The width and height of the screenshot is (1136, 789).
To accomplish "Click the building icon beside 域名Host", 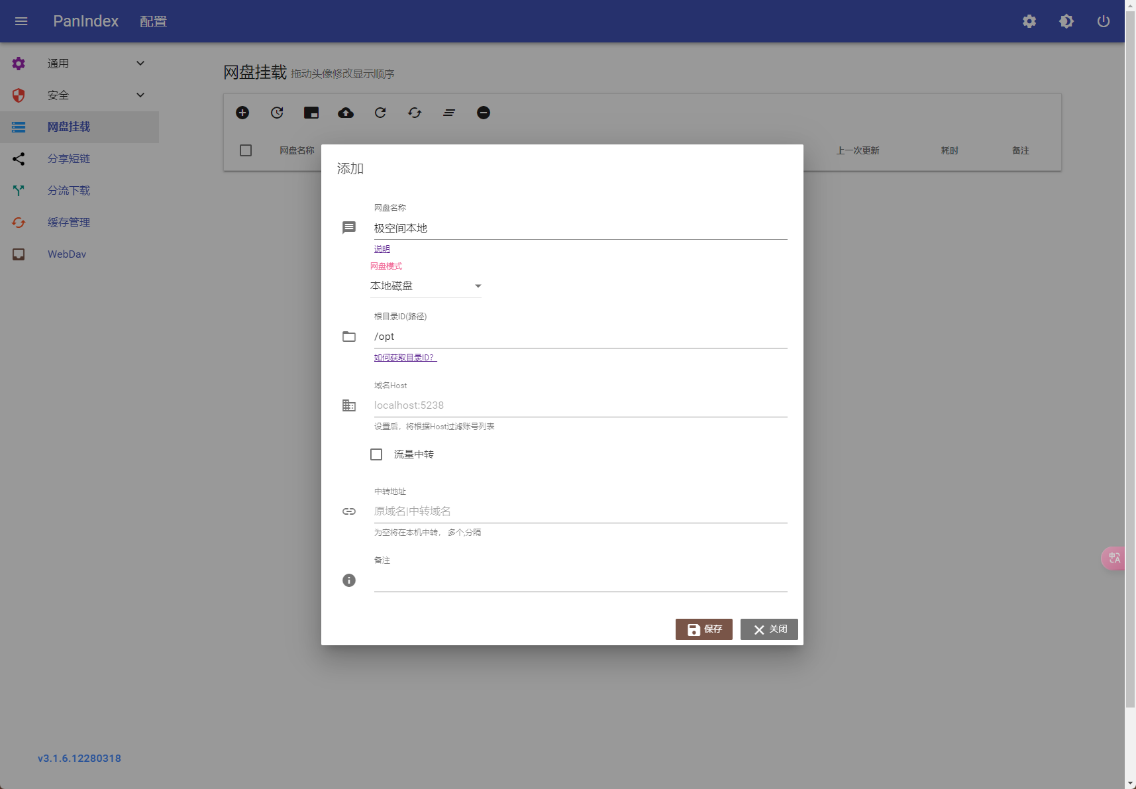I will pos(349,405).
